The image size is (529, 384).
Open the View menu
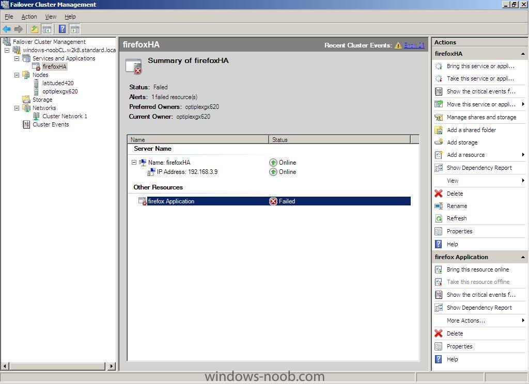pos(51,17)
